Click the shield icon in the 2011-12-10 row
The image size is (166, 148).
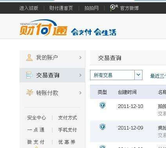(103, 106)
